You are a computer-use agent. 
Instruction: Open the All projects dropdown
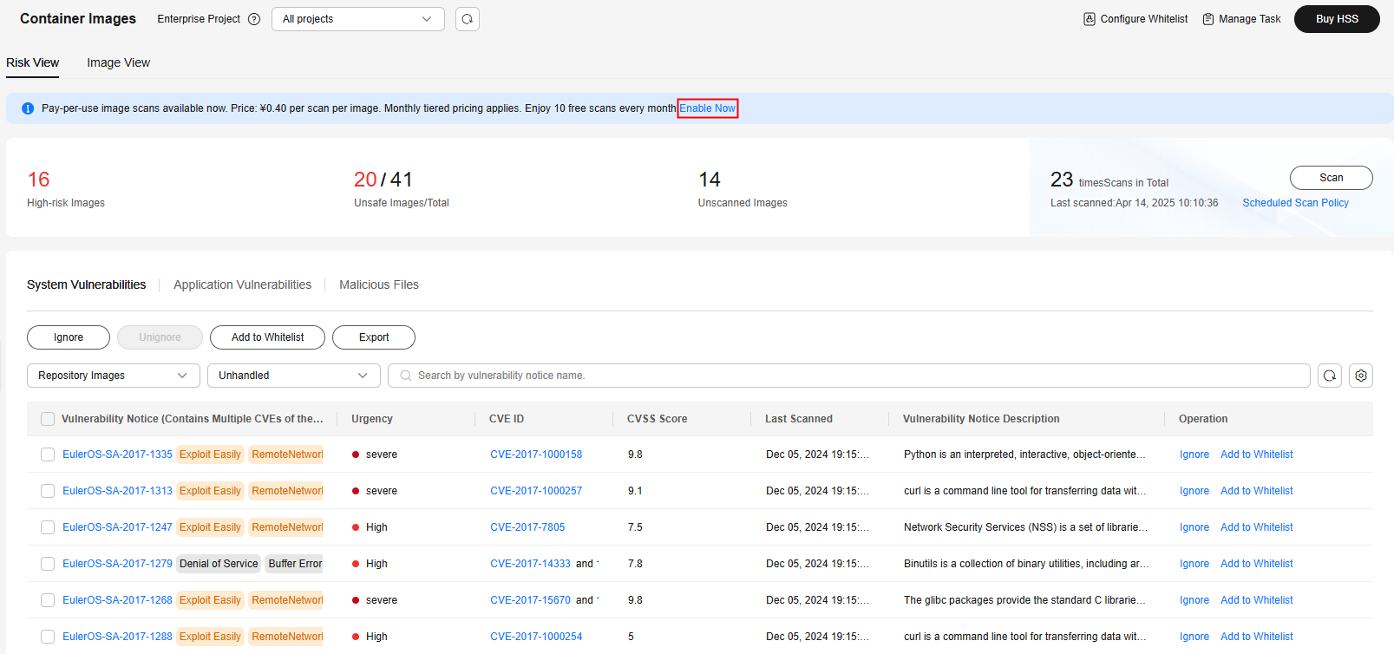point(358,19)
